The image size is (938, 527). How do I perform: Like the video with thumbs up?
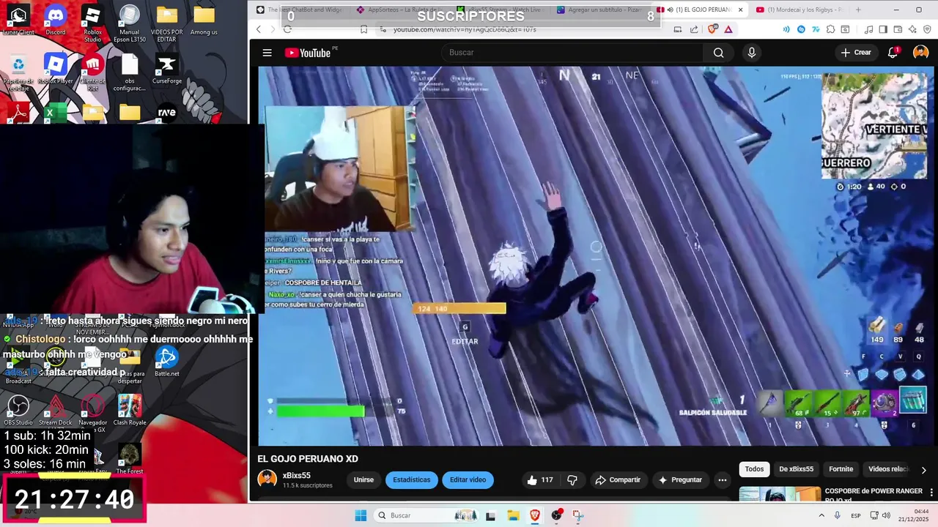(539, 480)
